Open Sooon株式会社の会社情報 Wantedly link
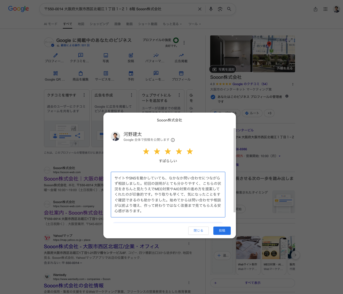Screen dimensions: 343x294 pyautogui.click(x=74, y=285)
